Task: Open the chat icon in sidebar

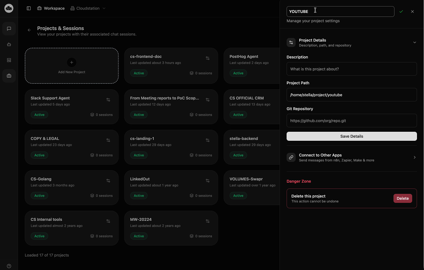Action: point(9,29)
